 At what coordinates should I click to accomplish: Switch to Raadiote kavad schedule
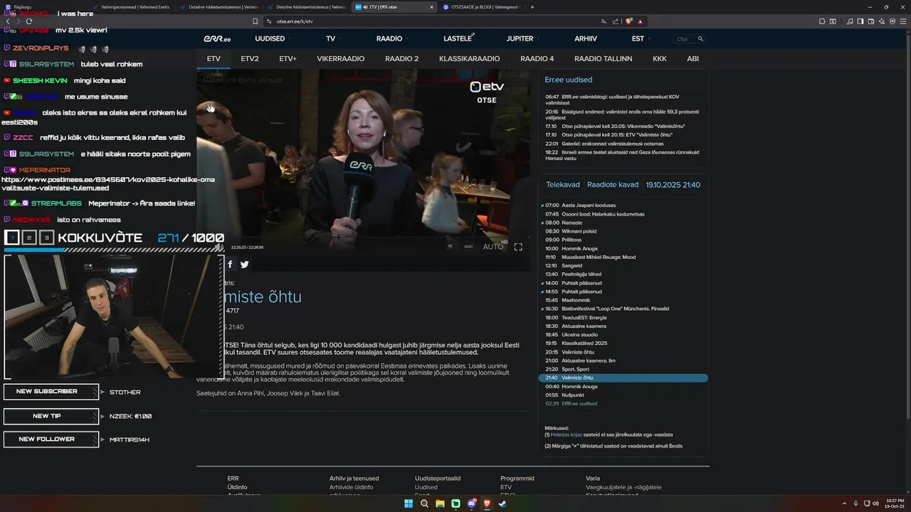613,185
